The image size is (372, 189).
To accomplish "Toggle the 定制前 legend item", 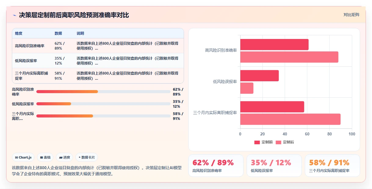I will click(x=263, y=142).
